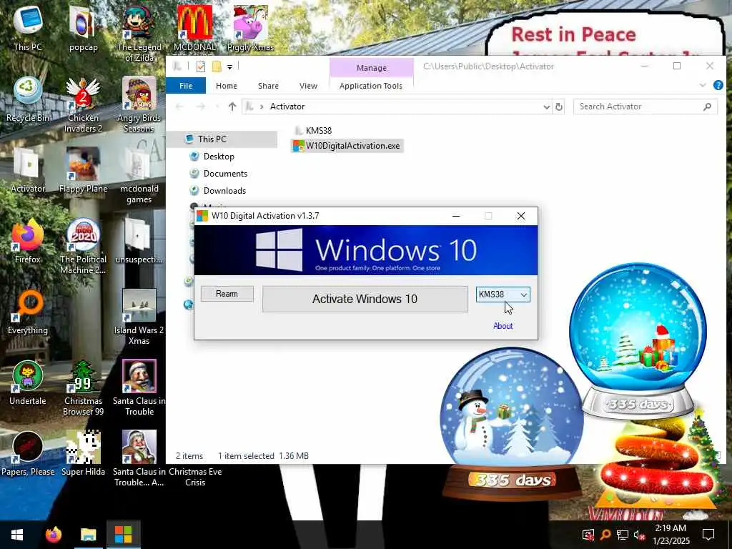Click the Activate Windows 10 button
This screenshot has height=549, width=732.
click(365, 300)
